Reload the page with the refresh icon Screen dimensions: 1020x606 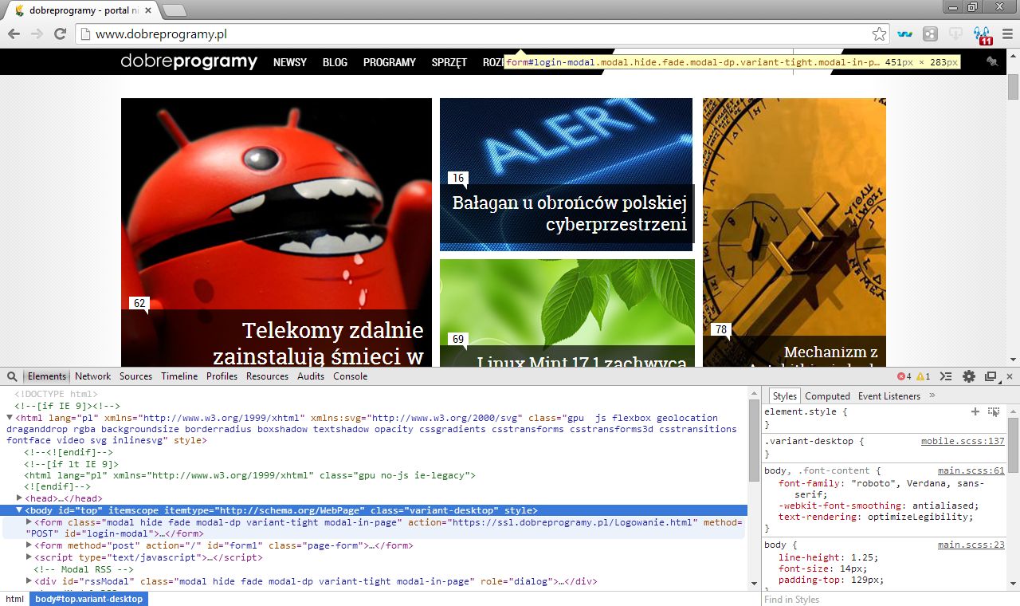point(60,33)
